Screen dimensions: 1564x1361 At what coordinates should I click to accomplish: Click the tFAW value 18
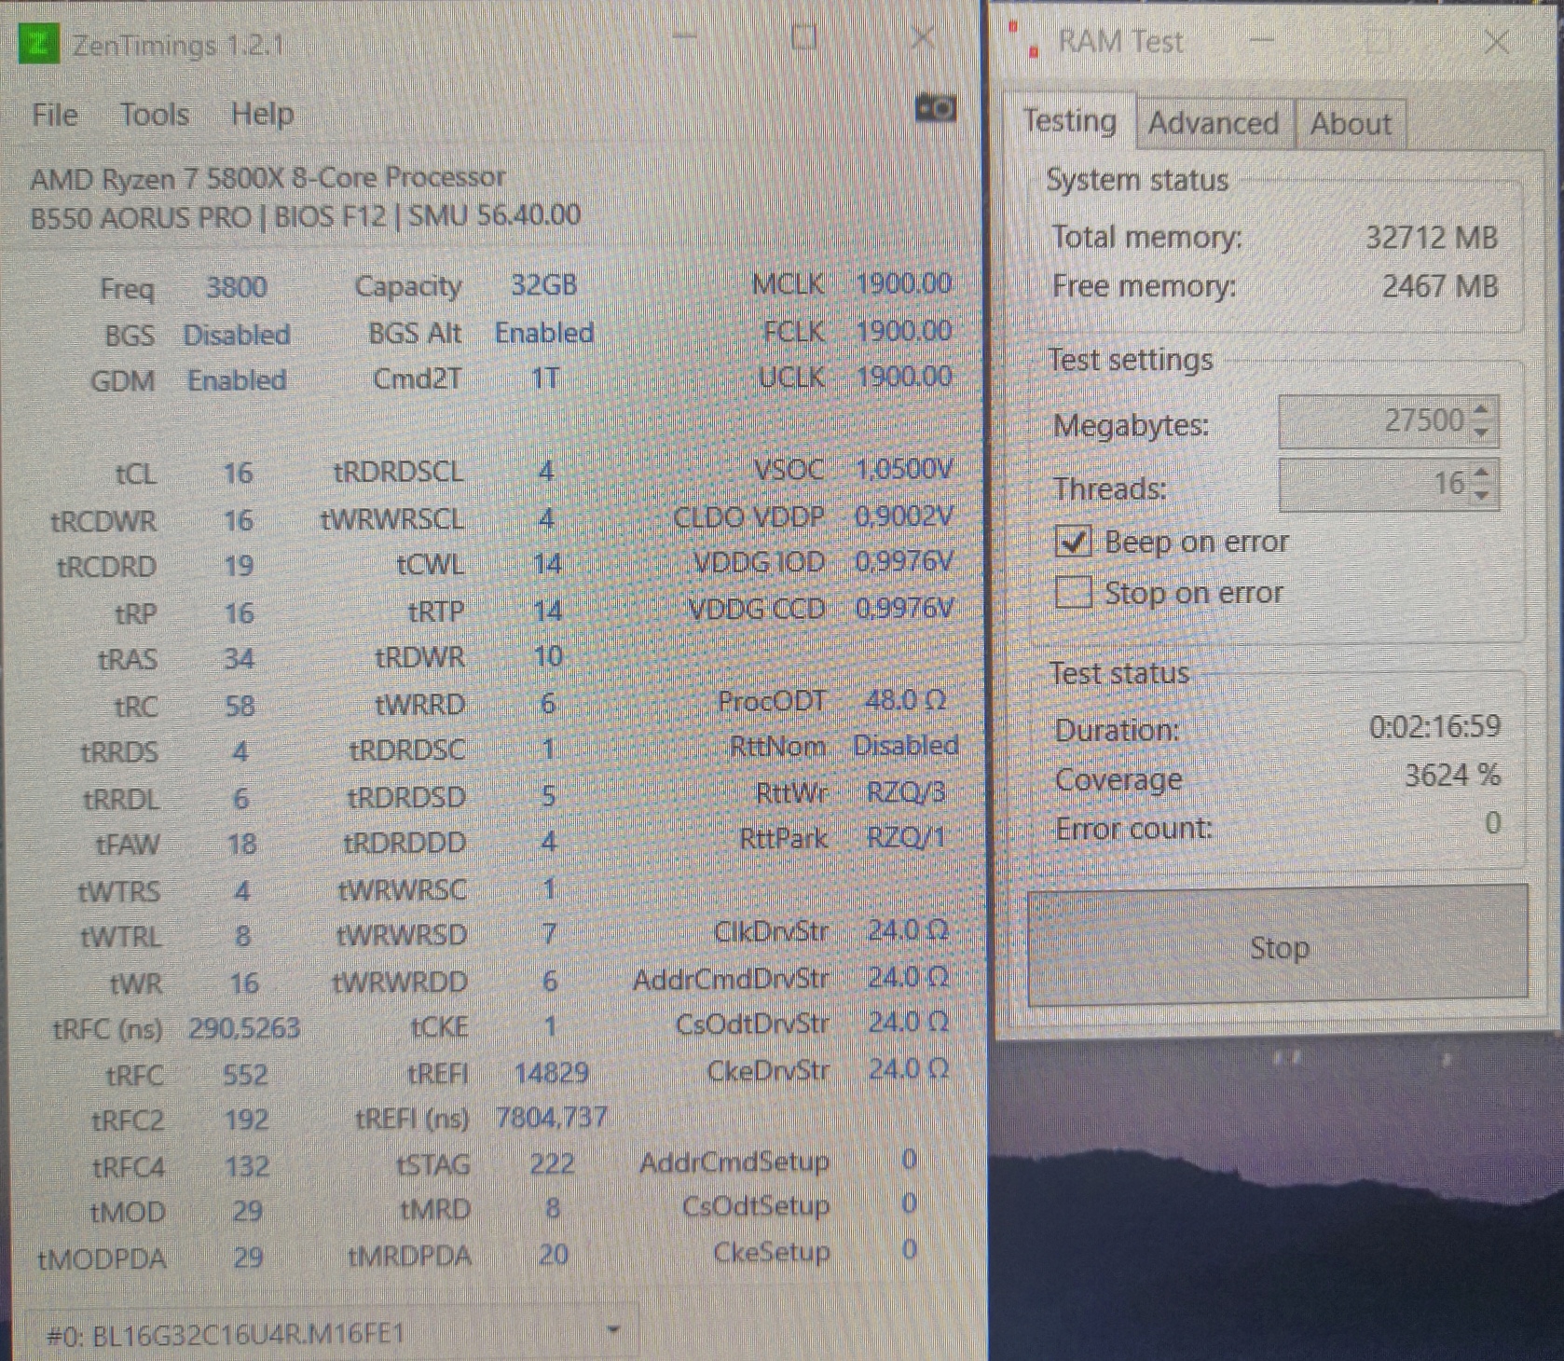point(241,845)
